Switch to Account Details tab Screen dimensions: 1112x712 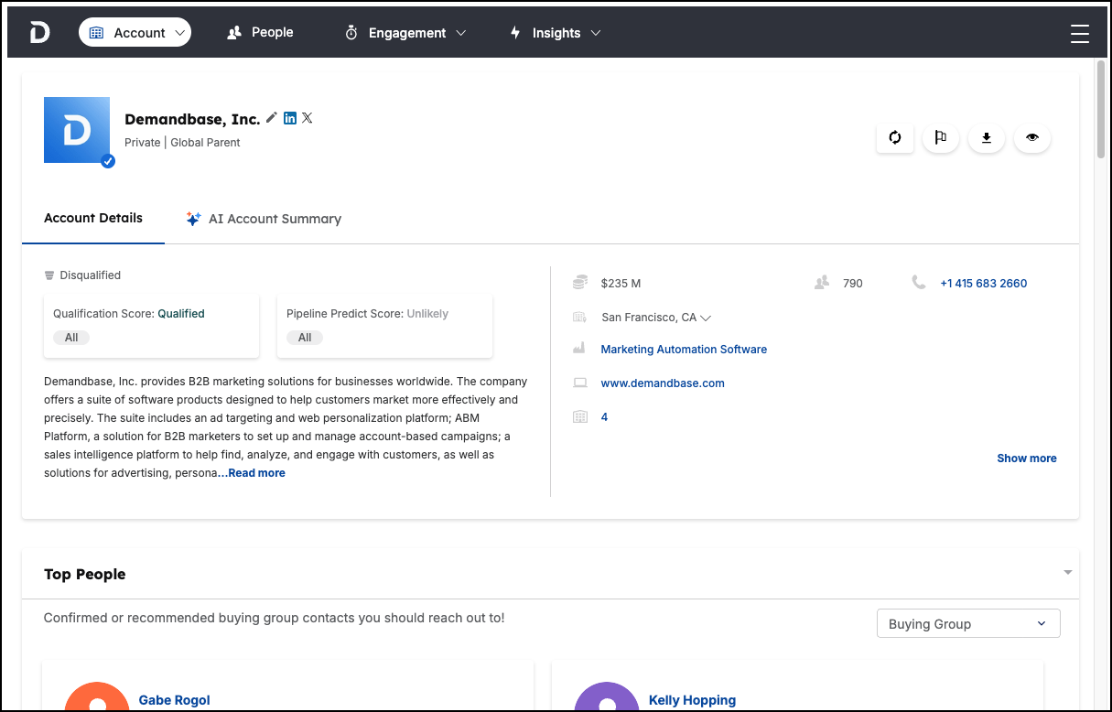coord(93,219)
